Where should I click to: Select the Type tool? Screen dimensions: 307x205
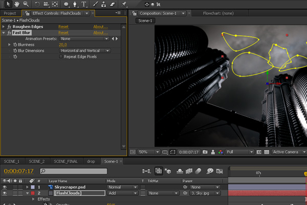(84, 4)
